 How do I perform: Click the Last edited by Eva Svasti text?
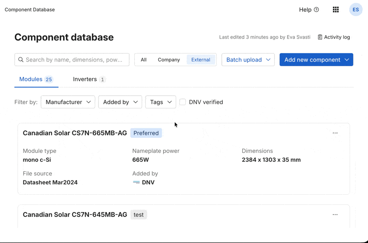[265, 37]
